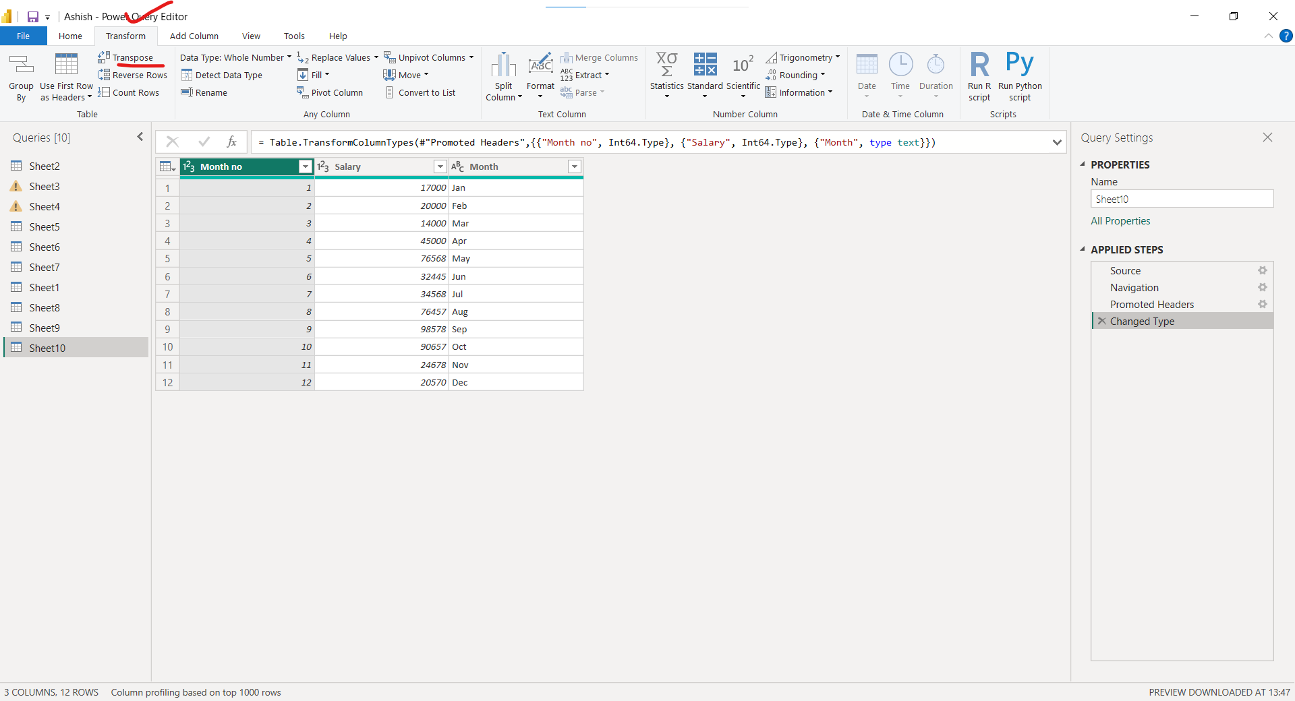1295x701 pixels.
Task: Open the Salary column filter dropdown
Action: click(x=440, y=166)
